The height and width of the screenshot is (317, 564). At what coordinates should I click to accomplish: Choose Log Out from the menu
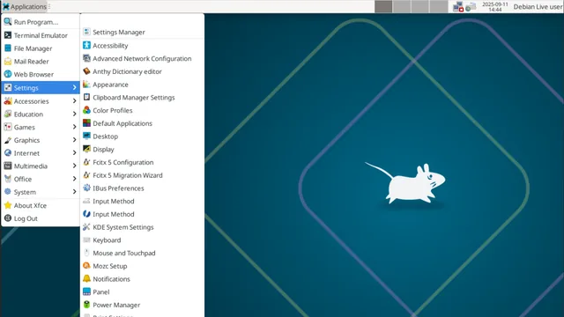(x=41, y=218)
